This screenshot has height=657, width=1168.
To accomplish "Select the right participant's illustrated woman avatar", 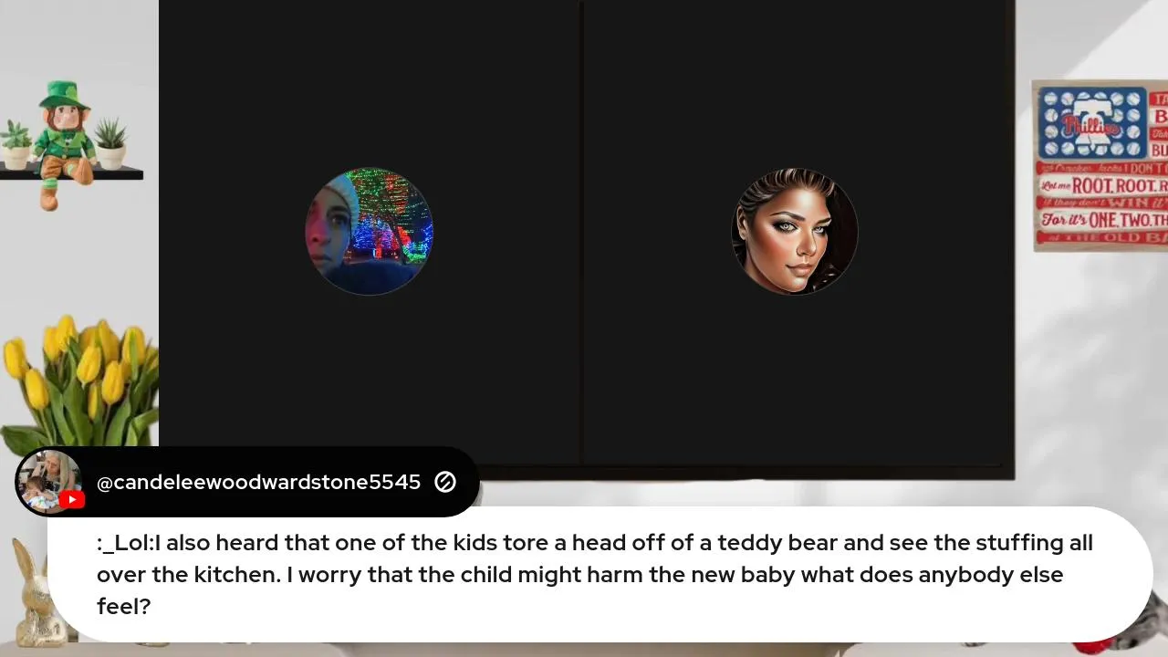I will tap(795, 232).
